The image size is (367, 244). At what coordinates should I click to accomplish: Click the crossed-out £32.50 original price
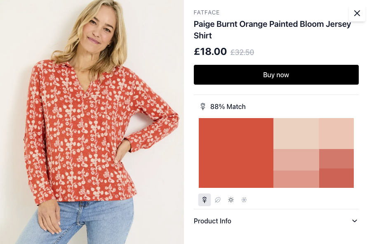(x=242, y=52)
